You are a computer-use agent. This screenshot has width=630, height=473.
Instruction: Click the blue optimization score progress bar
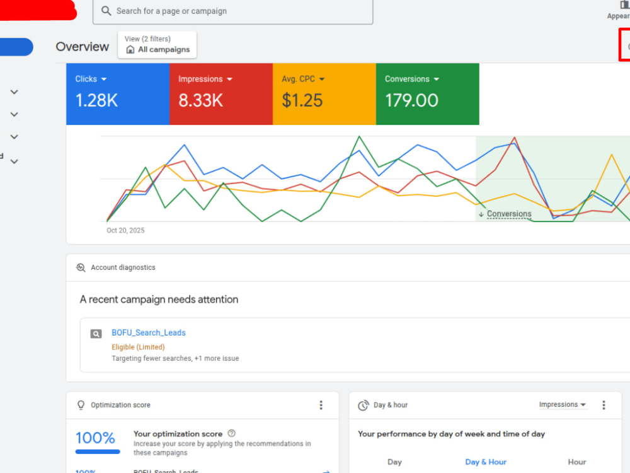(x=98, y=452)
